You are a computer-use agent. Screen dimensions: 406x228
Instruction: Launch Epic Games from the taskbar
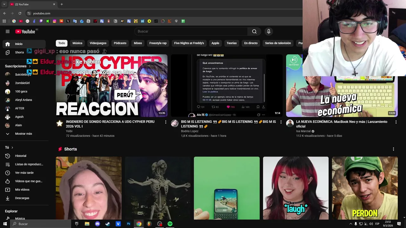click(x=77, y=224)
